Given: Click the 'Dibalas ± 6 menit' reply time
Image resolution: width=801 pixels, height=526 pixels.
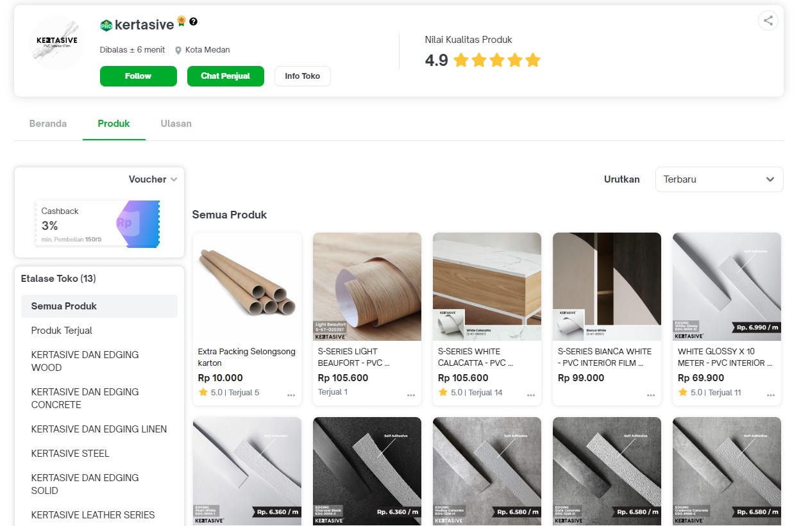Looking at the screenshot, I should (132, 50).
